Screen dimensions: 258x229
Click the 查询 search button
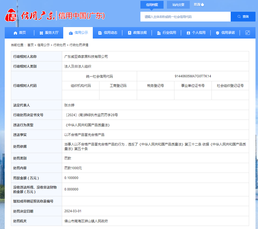coord(243,17)
